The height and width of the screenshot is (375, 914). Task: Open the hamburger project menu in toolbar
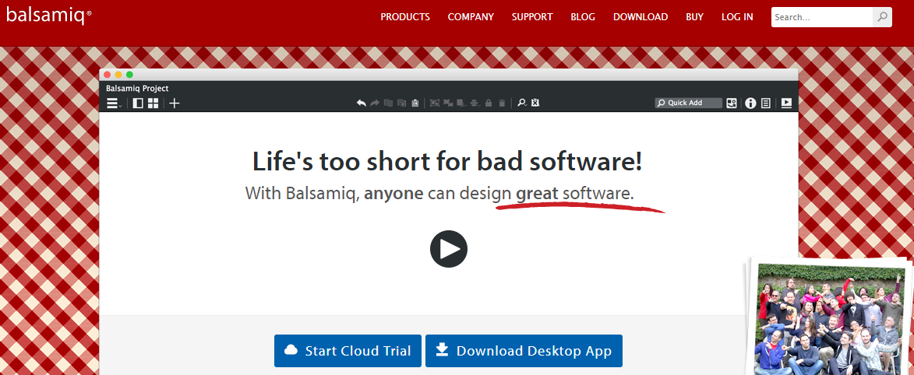(113, 103)
